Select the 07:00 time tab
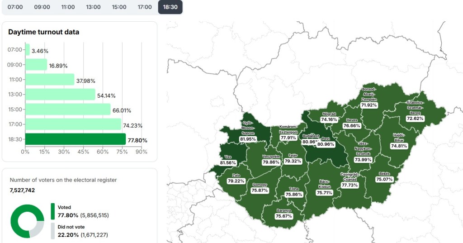Viewport: 463px width, 243px height. click(x=15, y=7)
